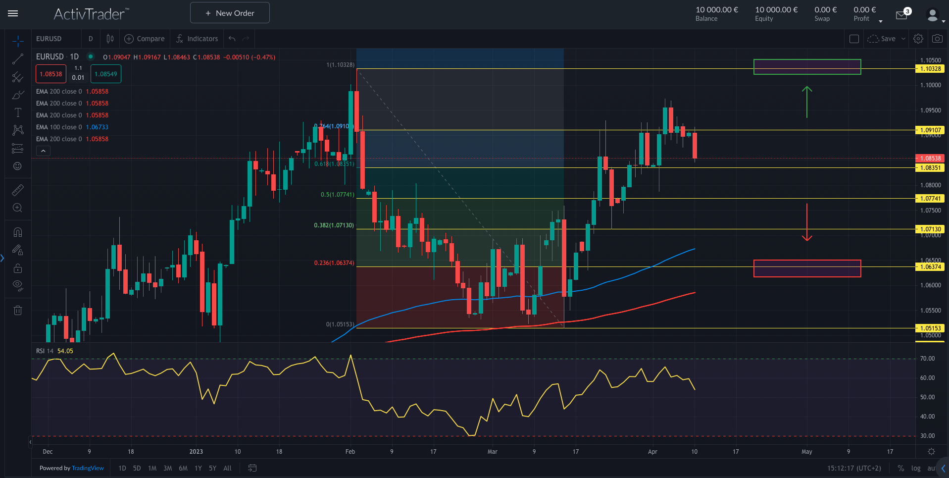Select the magnet snap tool
This screenshot has height=478, width=949.
[18, 231]
